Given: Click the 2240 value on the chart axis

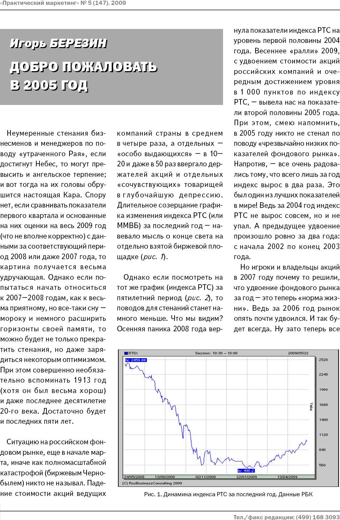Looking at the screenshot, I should 323,375.
